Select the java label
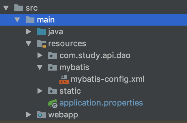Viewport: 187px width, 123px height. pyautogui.click(x=56, y=32)
